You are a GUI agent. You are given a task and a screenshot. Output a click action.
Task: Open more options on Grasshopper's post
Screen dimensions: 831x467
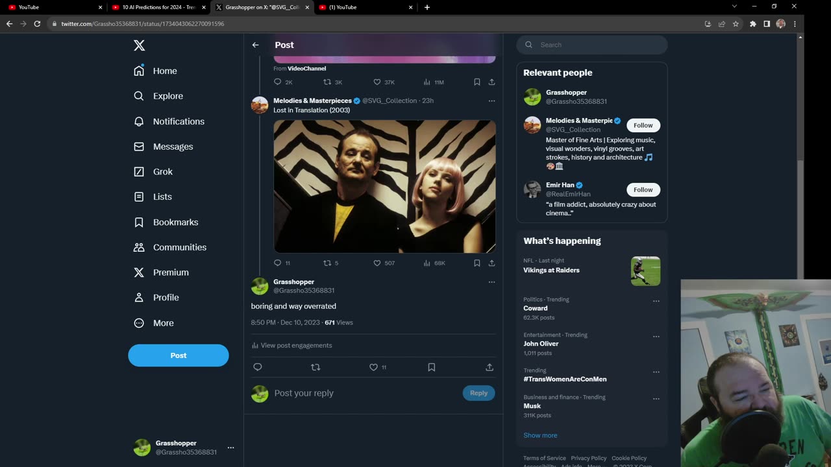click(491, 282)
